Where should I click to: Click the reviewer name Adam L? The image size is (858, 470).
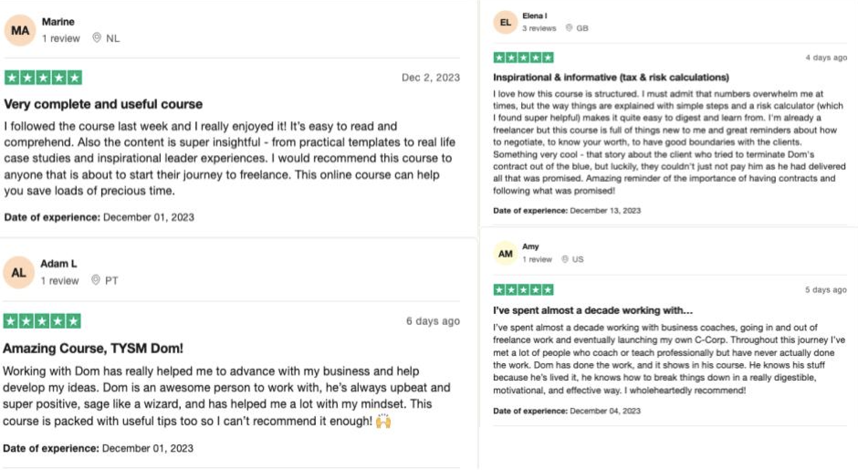59,264
